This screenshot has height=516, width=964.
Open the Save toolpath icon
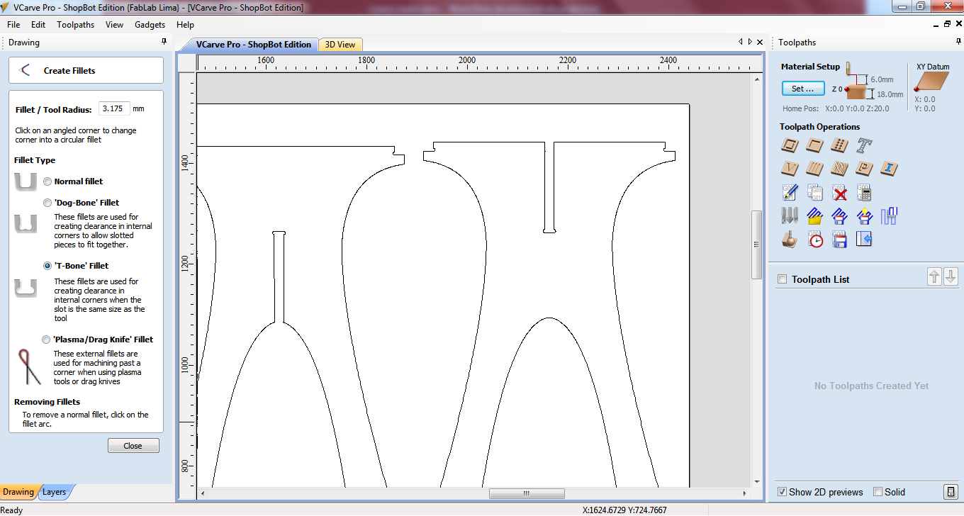pyautogui.click(x=840, y=240)
